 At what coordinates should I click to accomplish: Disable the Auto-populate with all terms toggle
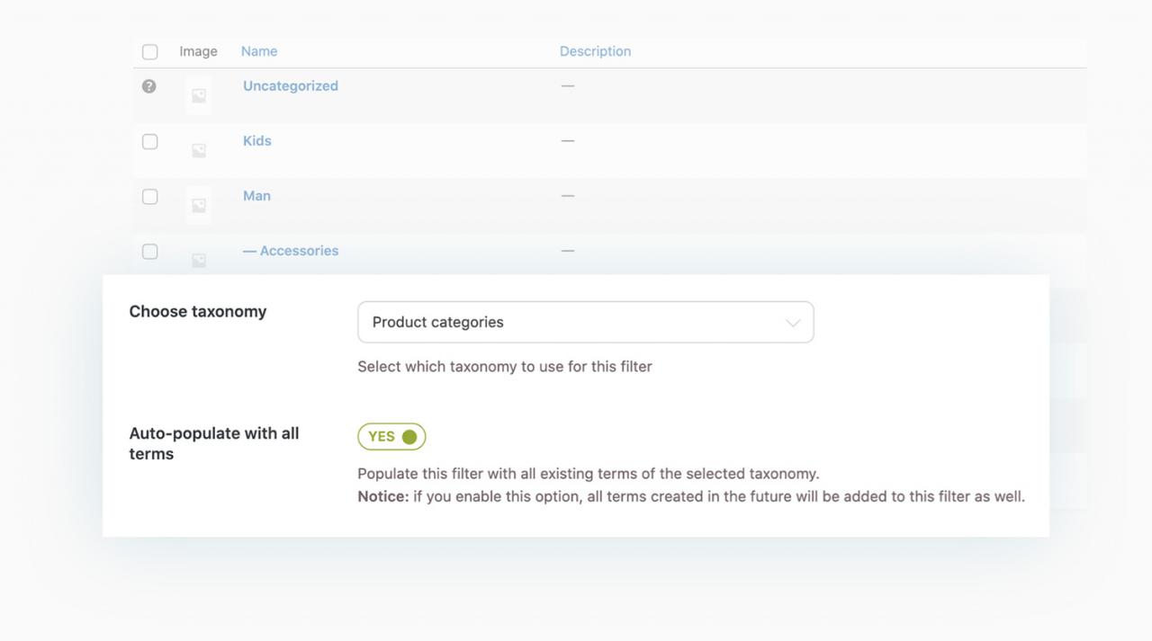coord(391,437)
